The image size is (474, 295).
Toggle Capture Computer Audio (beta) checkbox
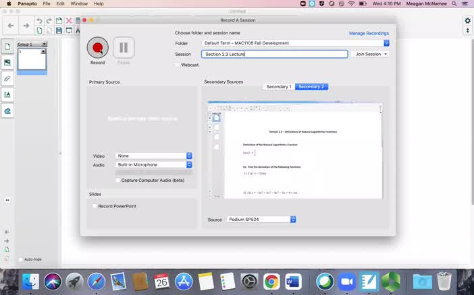point(118,180)
